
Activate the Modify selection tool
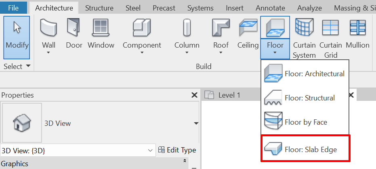[x=17, y=38]
